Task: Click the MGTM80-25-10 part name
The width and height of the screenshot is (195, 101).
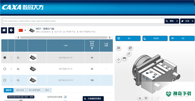Action: coord(65,69)
